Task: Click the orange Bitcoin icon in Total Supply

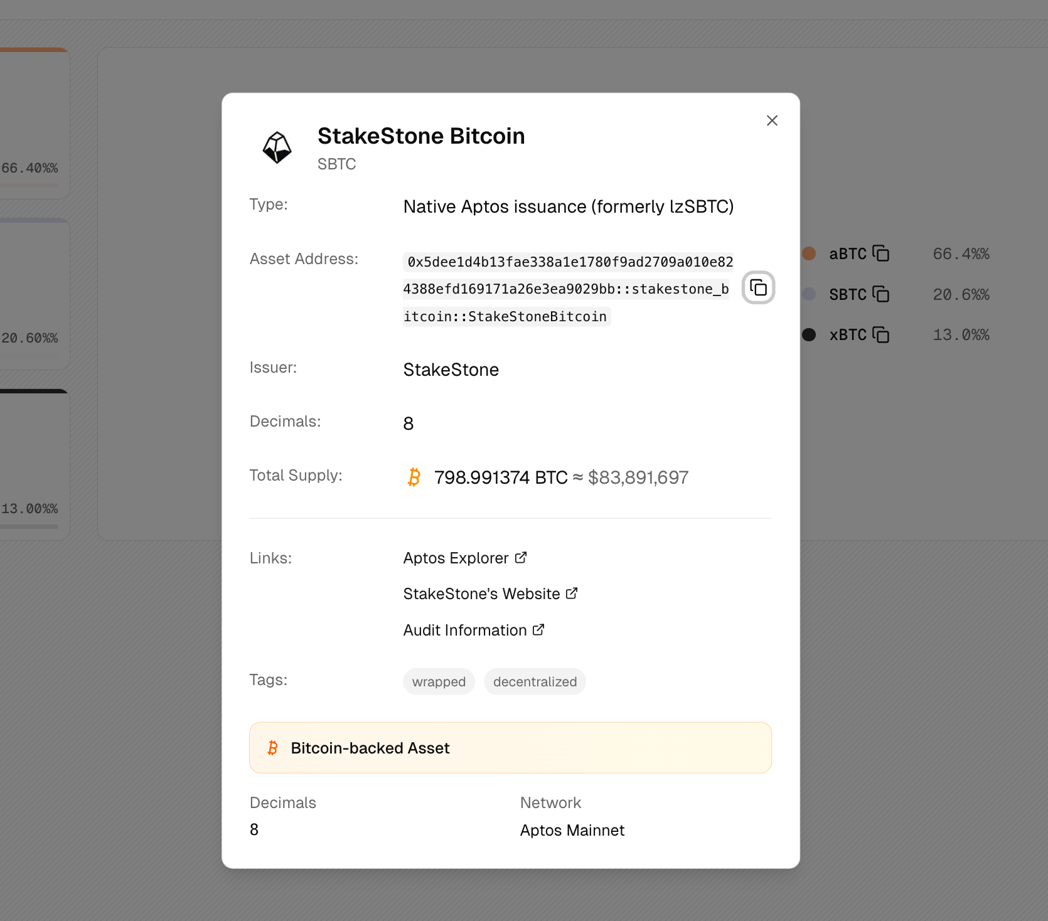Action: coord(414,477)
